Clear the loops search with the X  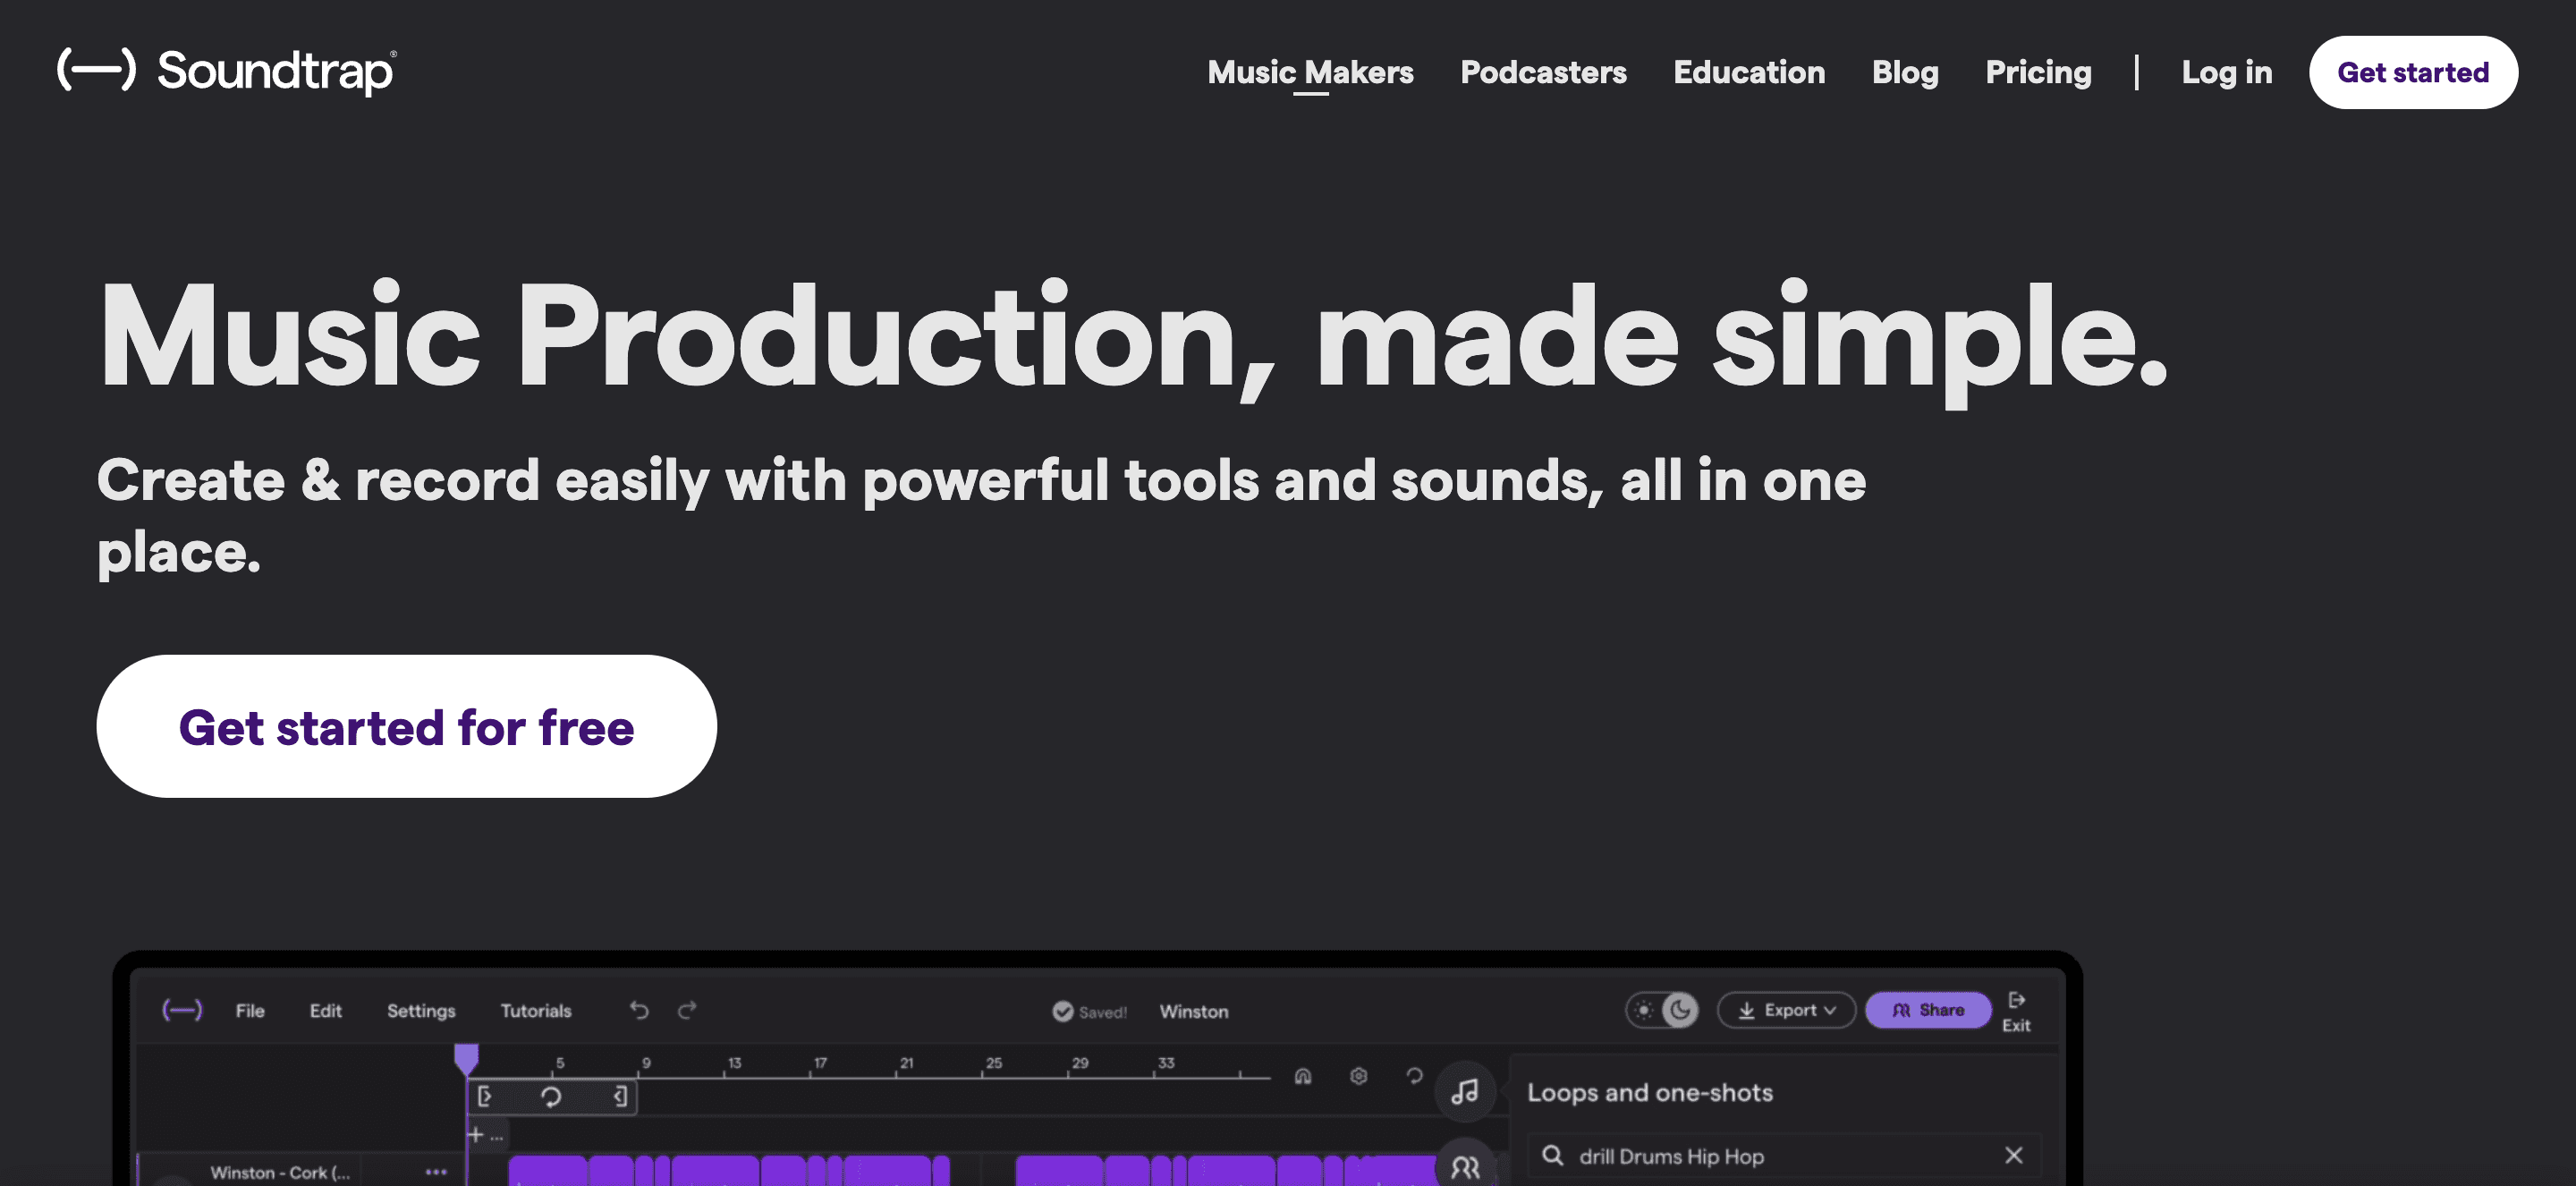coord(2014,1155)
